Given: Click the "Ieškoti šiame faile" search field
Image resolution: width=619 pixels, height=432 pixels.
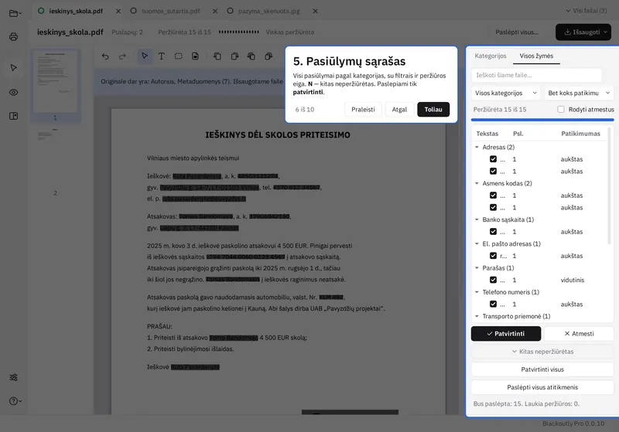Looking at the screenshot, I should 536,75.
